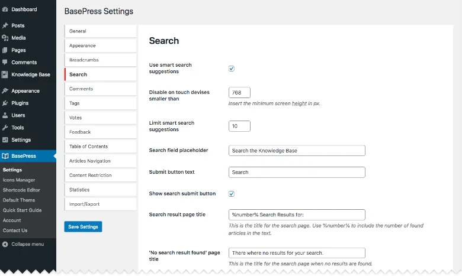This screenshot has height=276, width=462.
Task: Click the Appearance paintbrush icon in sidebar
Action: pyautogui.click(x=5, y=91)
